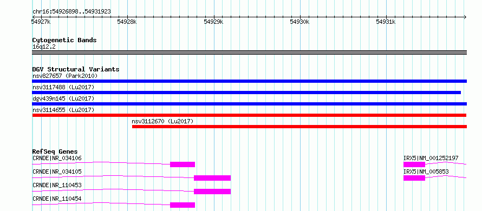Click the 54931k ruler tick label
Screen dimensions: 482x211
pos(386,22)
